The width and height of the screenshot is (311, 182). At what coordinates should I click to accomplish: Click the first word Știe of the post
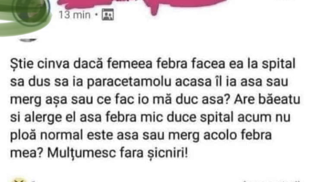tap(22, 64)
